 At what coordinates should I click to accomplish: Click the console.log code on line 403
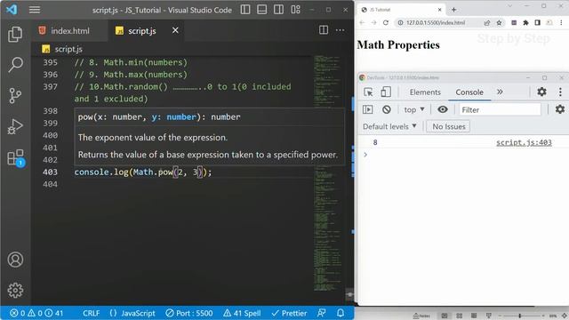coord(142,172)
